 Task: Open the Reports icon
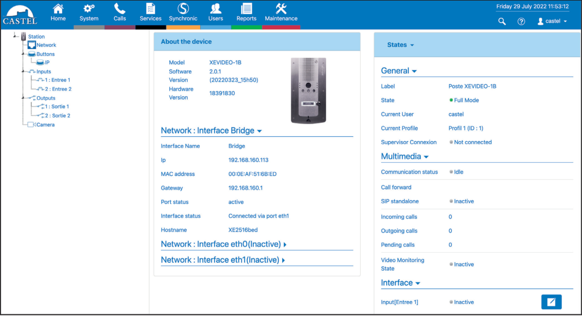[246, 9]
